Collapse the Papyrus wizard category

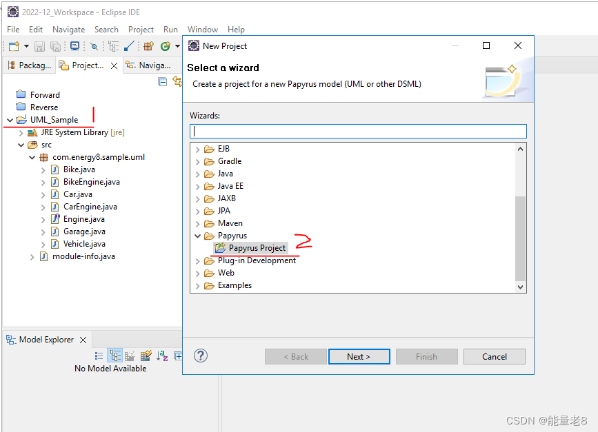(197, 236)
